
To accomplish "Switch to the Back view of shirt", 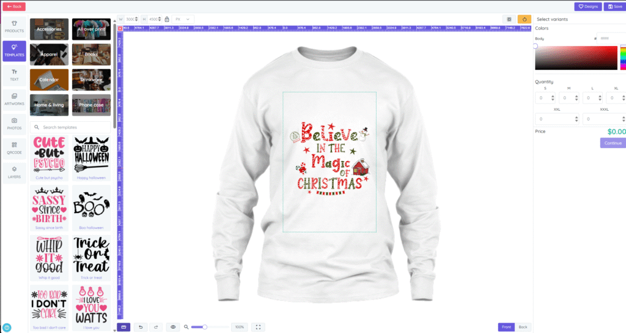I will coord(523,327).
